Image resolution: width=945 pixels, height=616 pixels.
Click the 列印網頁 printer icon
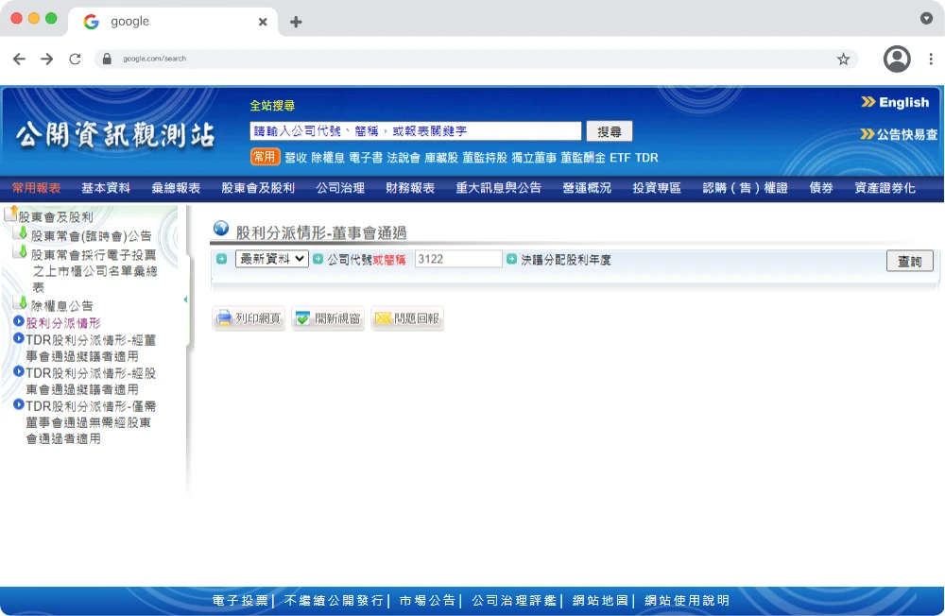[224, 319]
